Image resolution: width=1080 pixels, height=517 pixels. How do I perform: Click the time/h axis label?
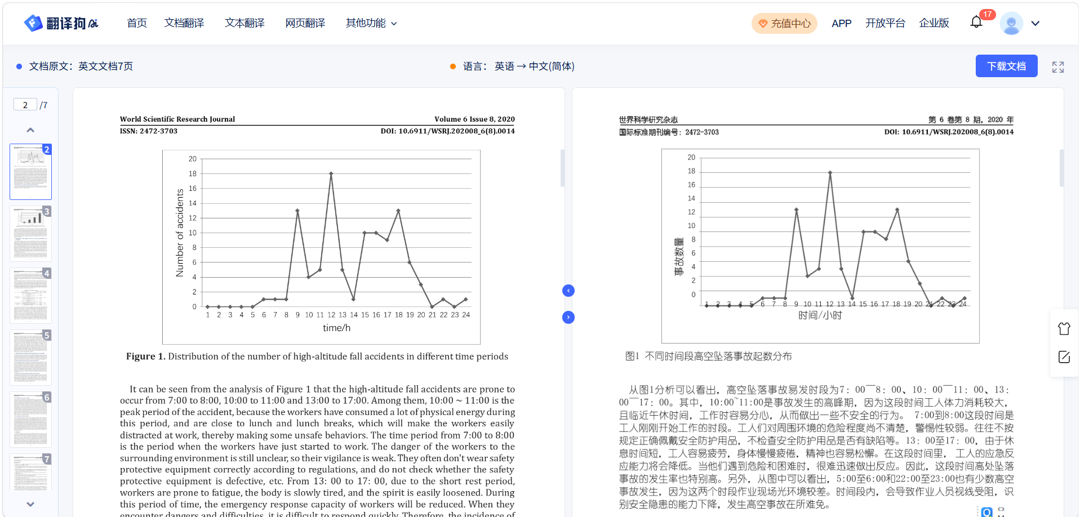pos(337,328)
